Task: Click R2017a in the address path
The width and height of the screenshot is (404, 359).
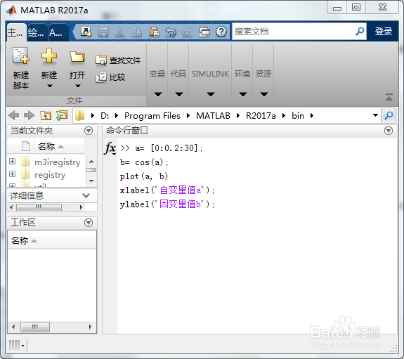Action: [x=261, y=116]
